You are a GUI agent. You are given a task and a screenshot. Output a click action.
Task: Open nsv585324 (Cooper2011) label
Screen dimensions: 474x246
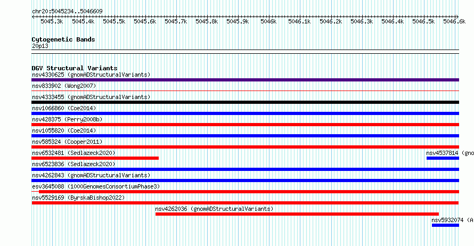pyautogui.click(x=67, y=142)
